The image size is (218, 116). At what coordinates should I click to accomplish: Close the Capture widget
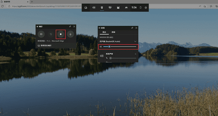pyautogui.click(x=74, y=27)
